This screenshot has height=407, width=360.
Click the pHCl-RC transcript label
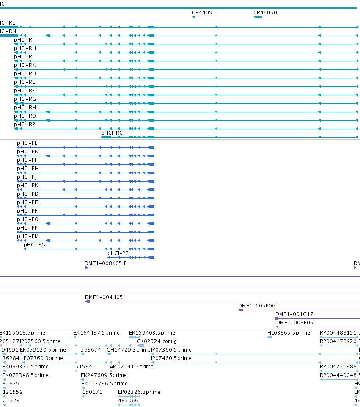(x=112, y=133)
